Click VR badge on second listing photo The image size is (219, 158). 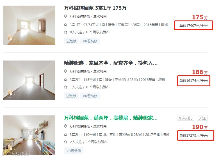[x=10, y=92]
